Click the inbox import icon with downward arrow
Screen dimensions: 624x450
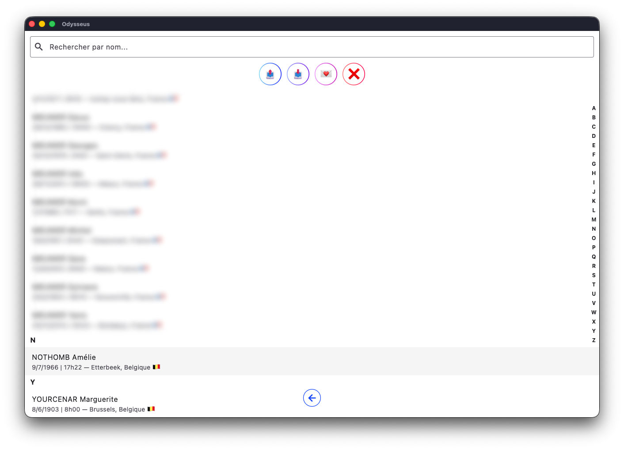pos(298,74)
